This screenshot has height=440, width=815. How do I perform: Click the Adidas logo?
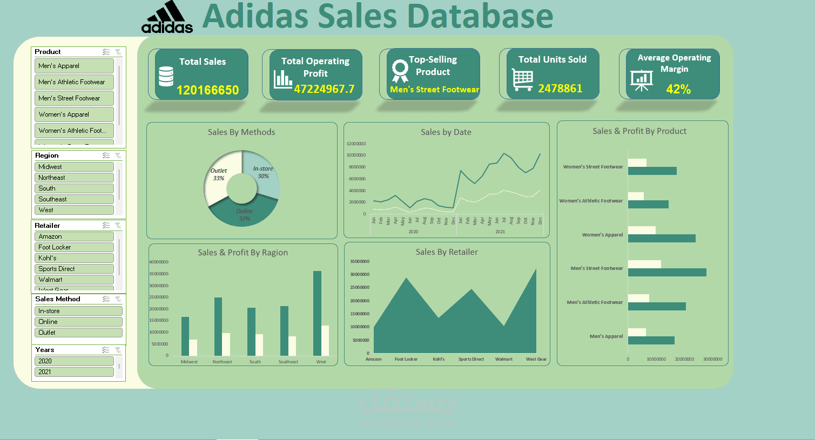tap(167, 17)
